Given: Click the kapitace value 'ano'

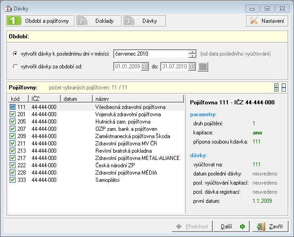Looking at the screenshot, I should click(x=257, y=133).
